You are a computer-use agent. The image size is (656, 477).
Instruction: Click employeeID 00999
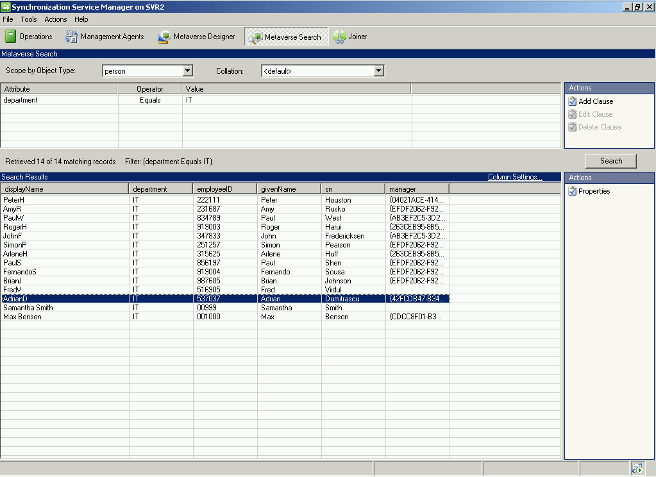pos(206,308)
